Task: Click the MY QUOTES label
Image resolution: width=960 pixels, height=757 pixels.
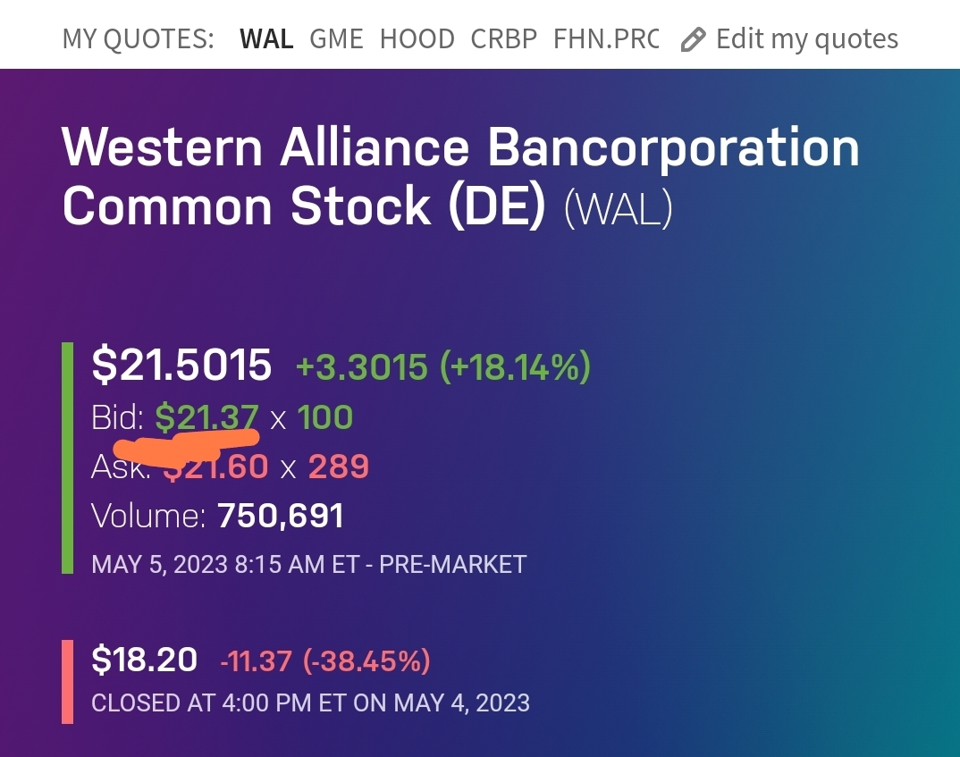Action: (138, 39)
